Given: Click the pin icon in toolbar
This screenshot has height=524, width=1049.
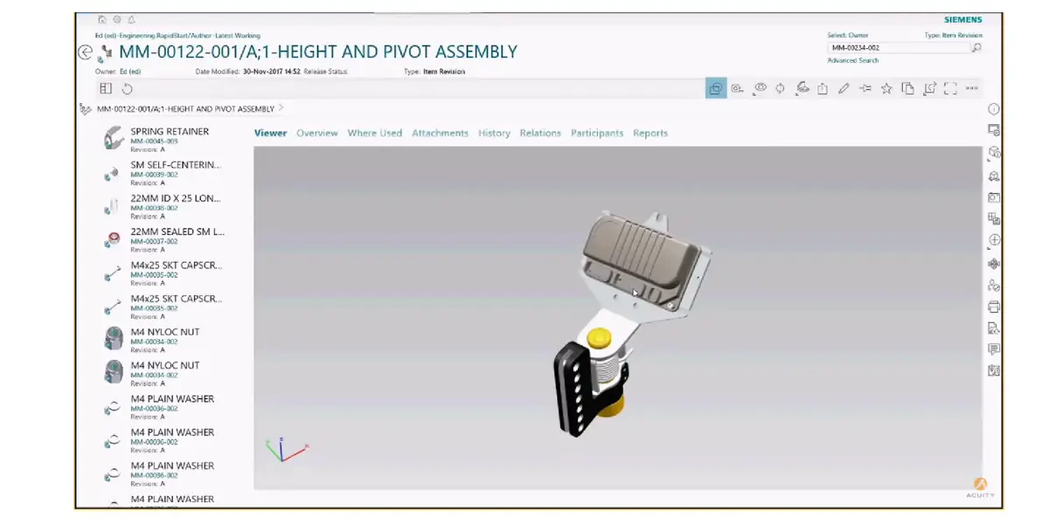Looking at the screenshot, I should [x=865, y=88].
